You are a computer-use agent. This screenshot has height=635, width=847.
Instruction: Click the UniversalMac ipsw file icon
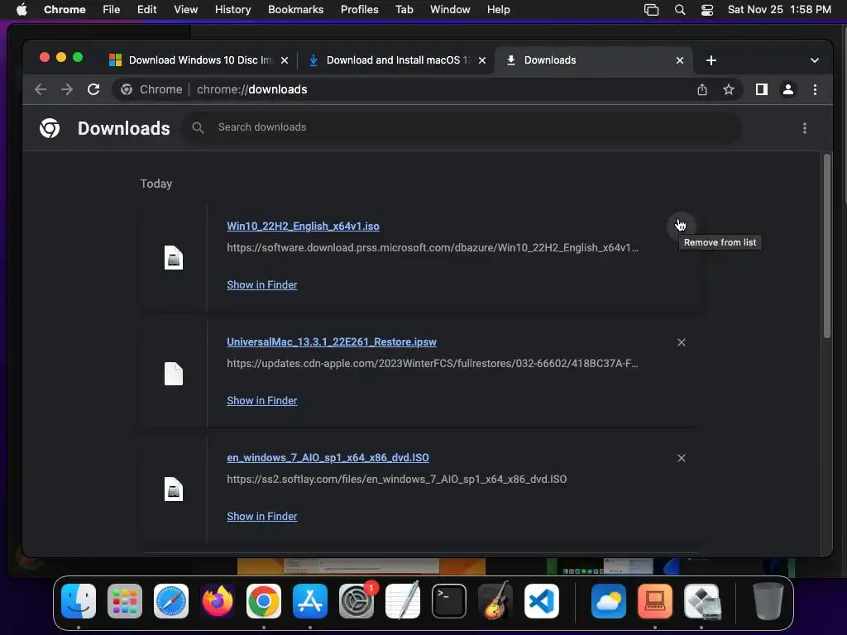click(174, 374)
